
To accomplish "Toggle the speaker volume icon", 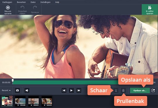I will [27, 90].
